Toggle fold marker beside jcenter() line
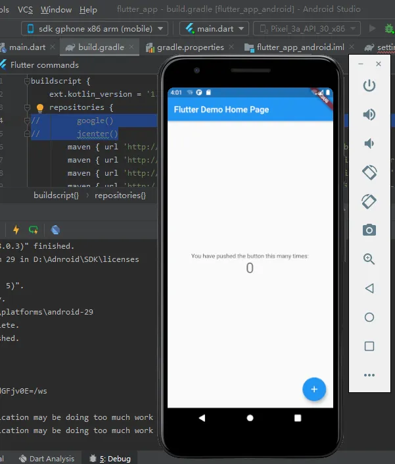 click(x=27, y=134)
